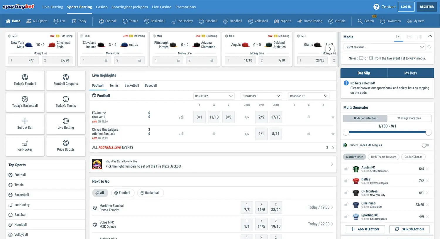This screenshot has width=440, height=239.
Task: Open the Over/Under market dropdown
Action: 261,96
